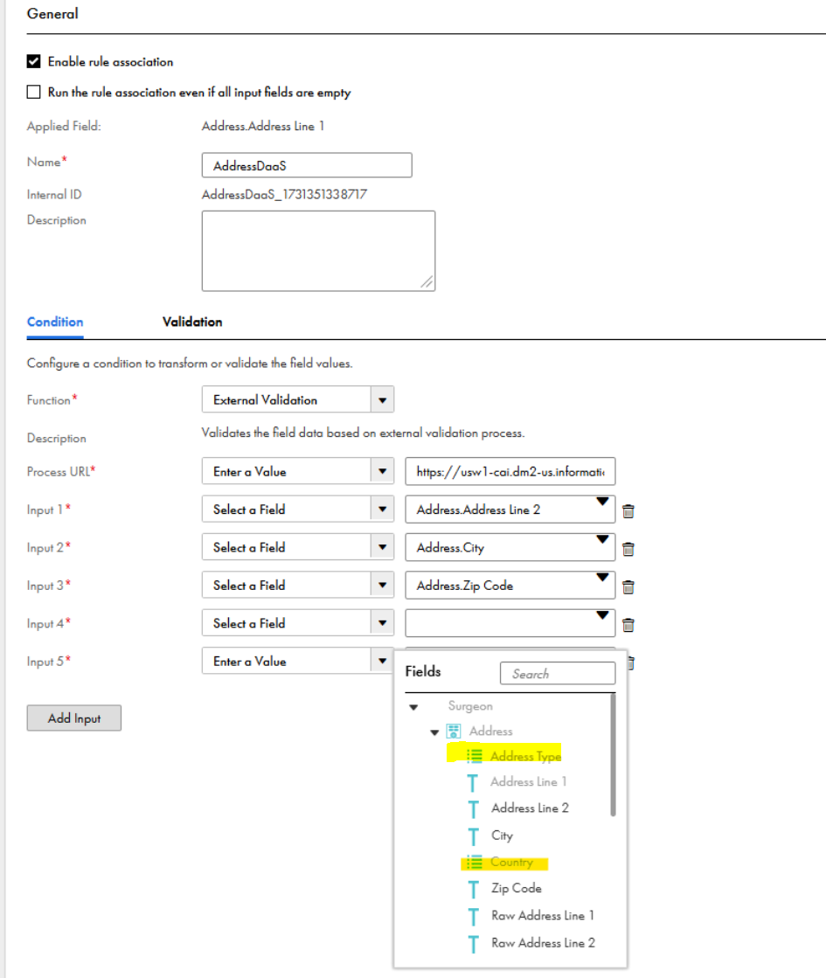Image resolution: width=826 pixels, height=978 pixels.
Task: Switch to the Condition tab
Action: pos(55,322)
